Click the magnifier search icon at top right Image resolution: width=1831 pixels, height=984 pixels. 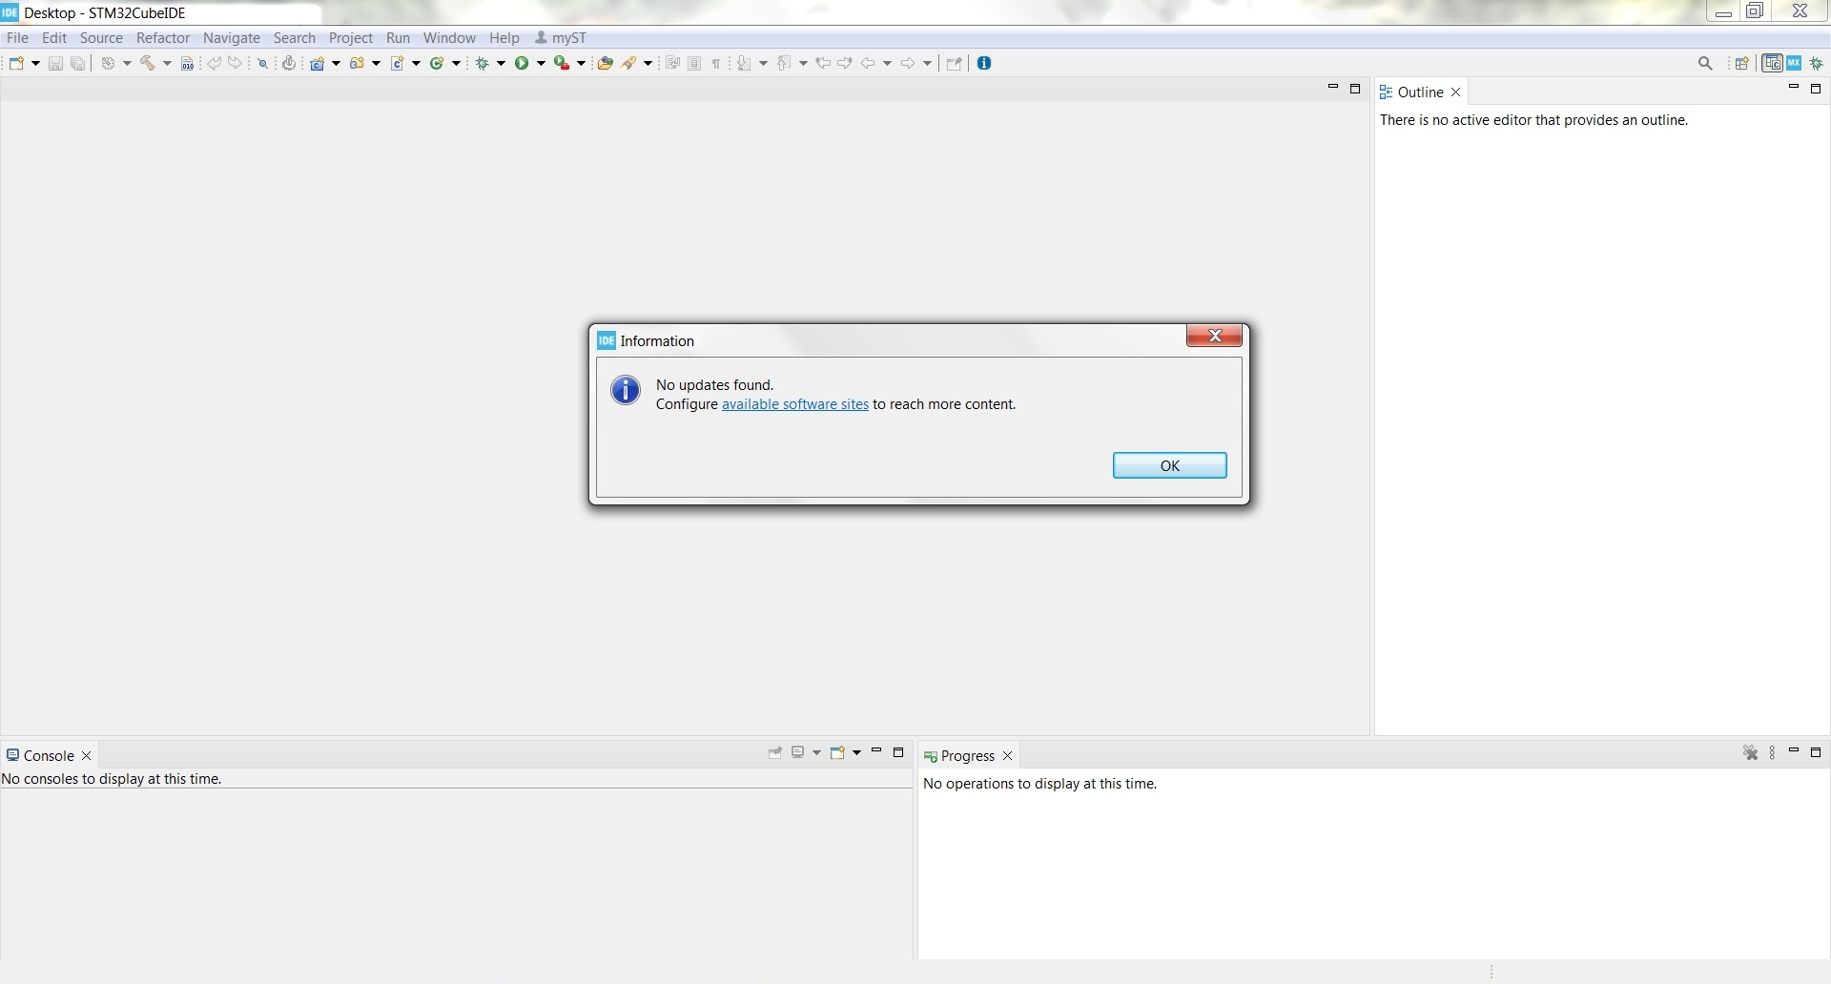[x=1706, y=63]
